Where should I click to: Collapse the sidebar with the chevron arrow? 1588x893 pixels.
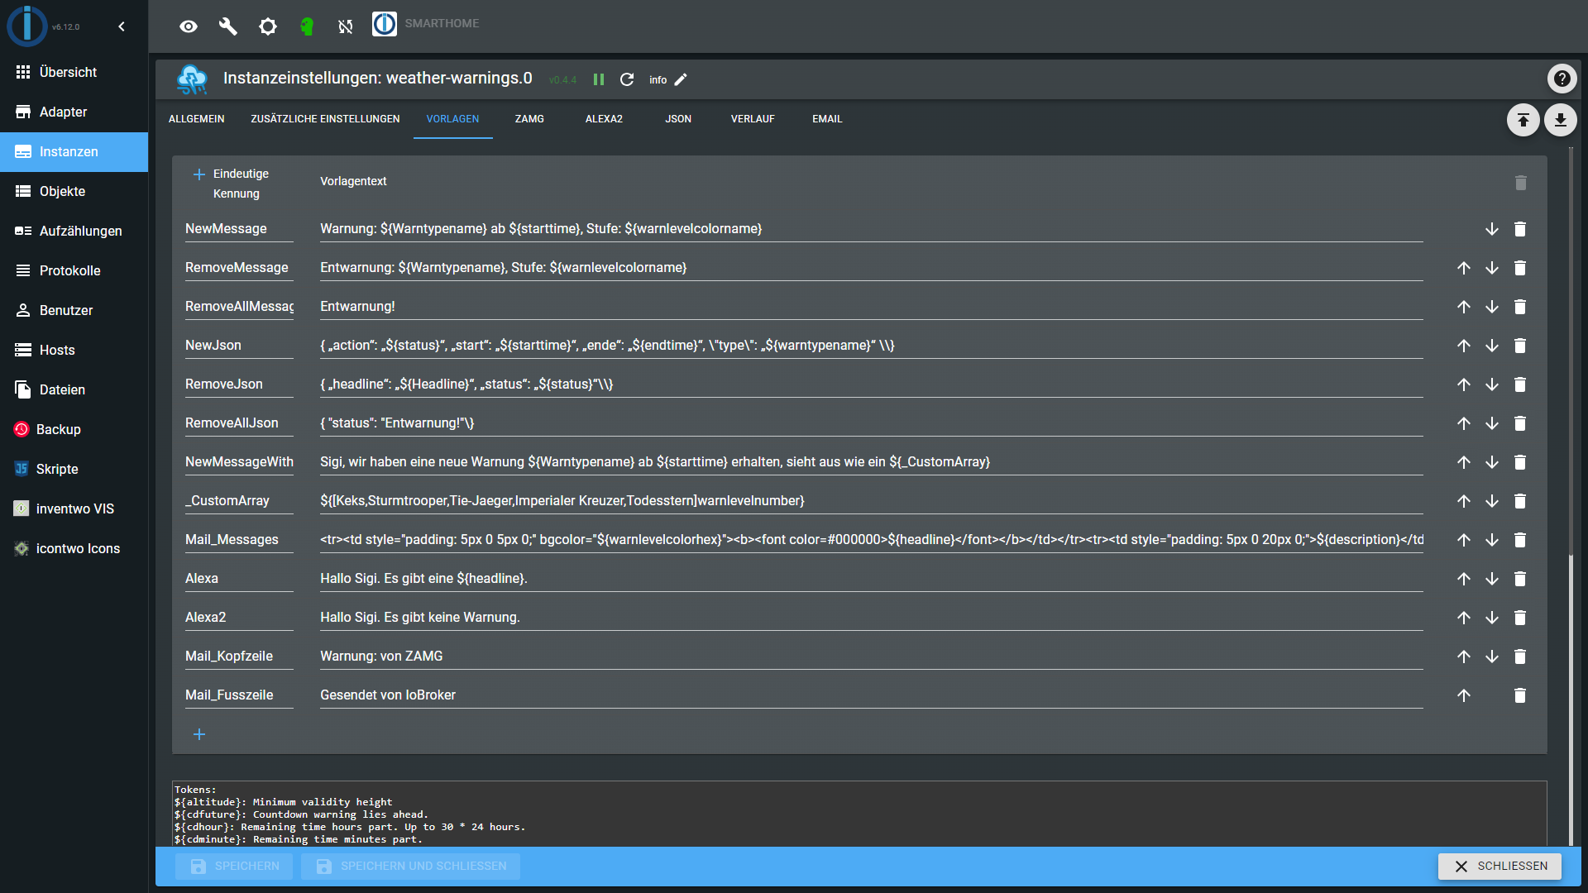coord(122,26)
